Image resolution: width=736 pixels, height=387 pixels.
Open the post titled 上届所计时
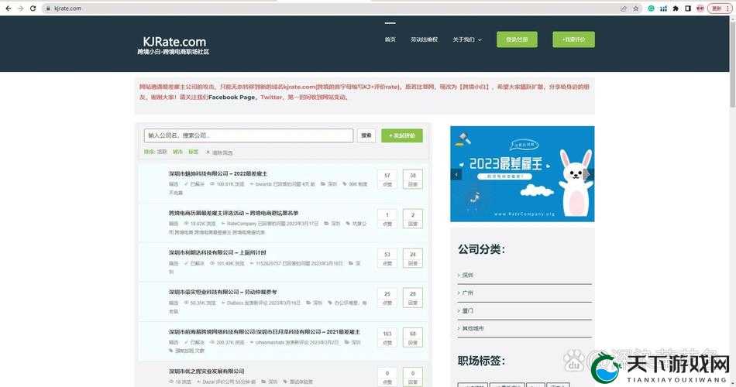[218, 252]
